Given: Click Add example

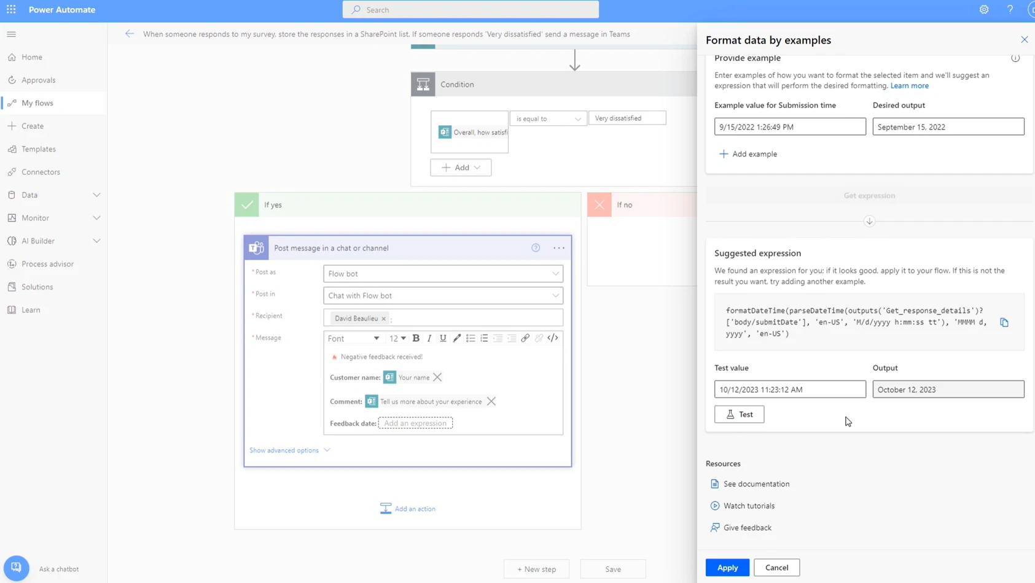Looking at the screenshot, I should 748,154.
